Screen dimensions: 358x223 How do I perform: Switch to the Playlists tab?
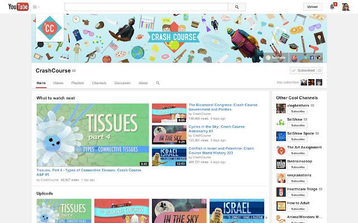(78, 83)
